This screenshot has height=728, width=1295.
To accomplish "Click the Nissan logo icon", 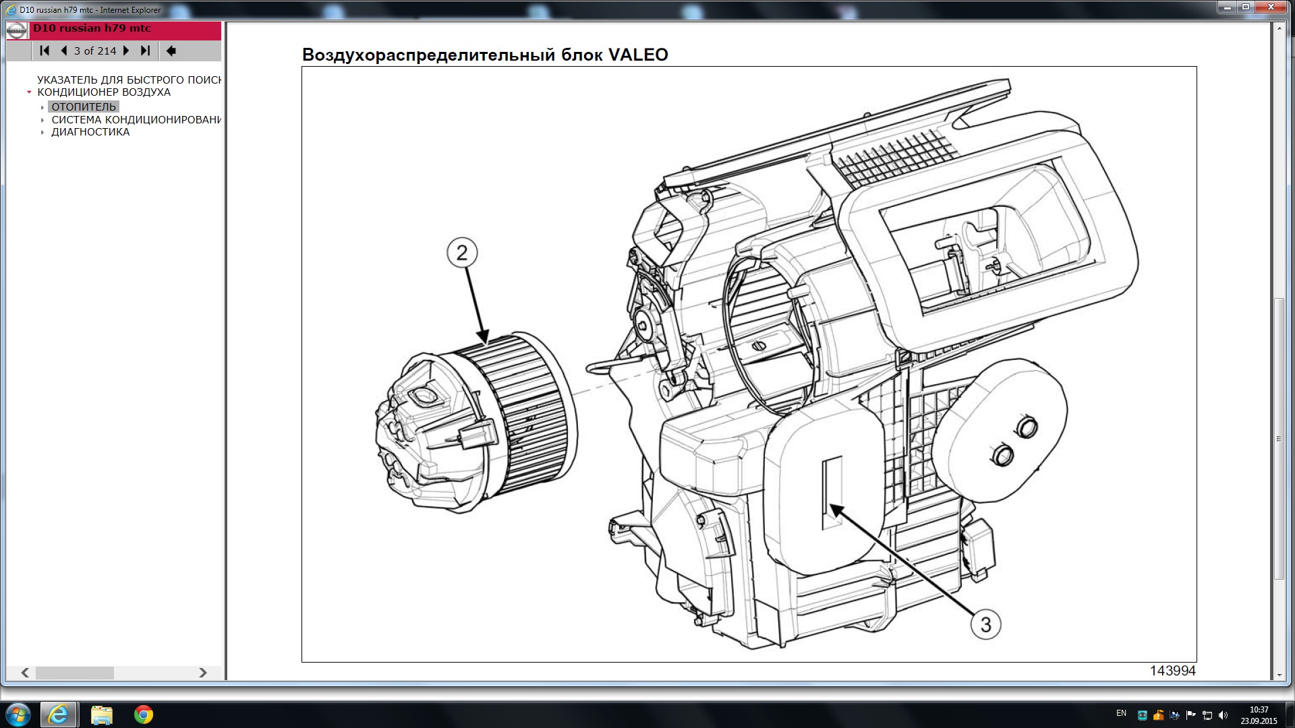I will point(17,30).
